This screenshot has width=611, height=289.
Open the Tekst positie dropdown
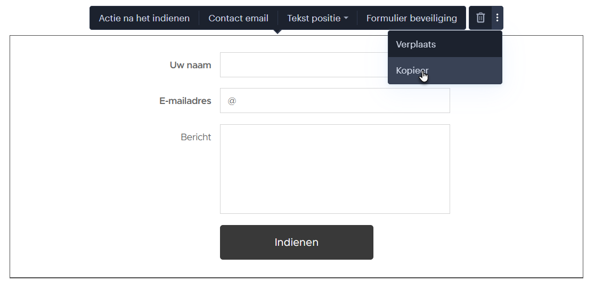point(317,18)
